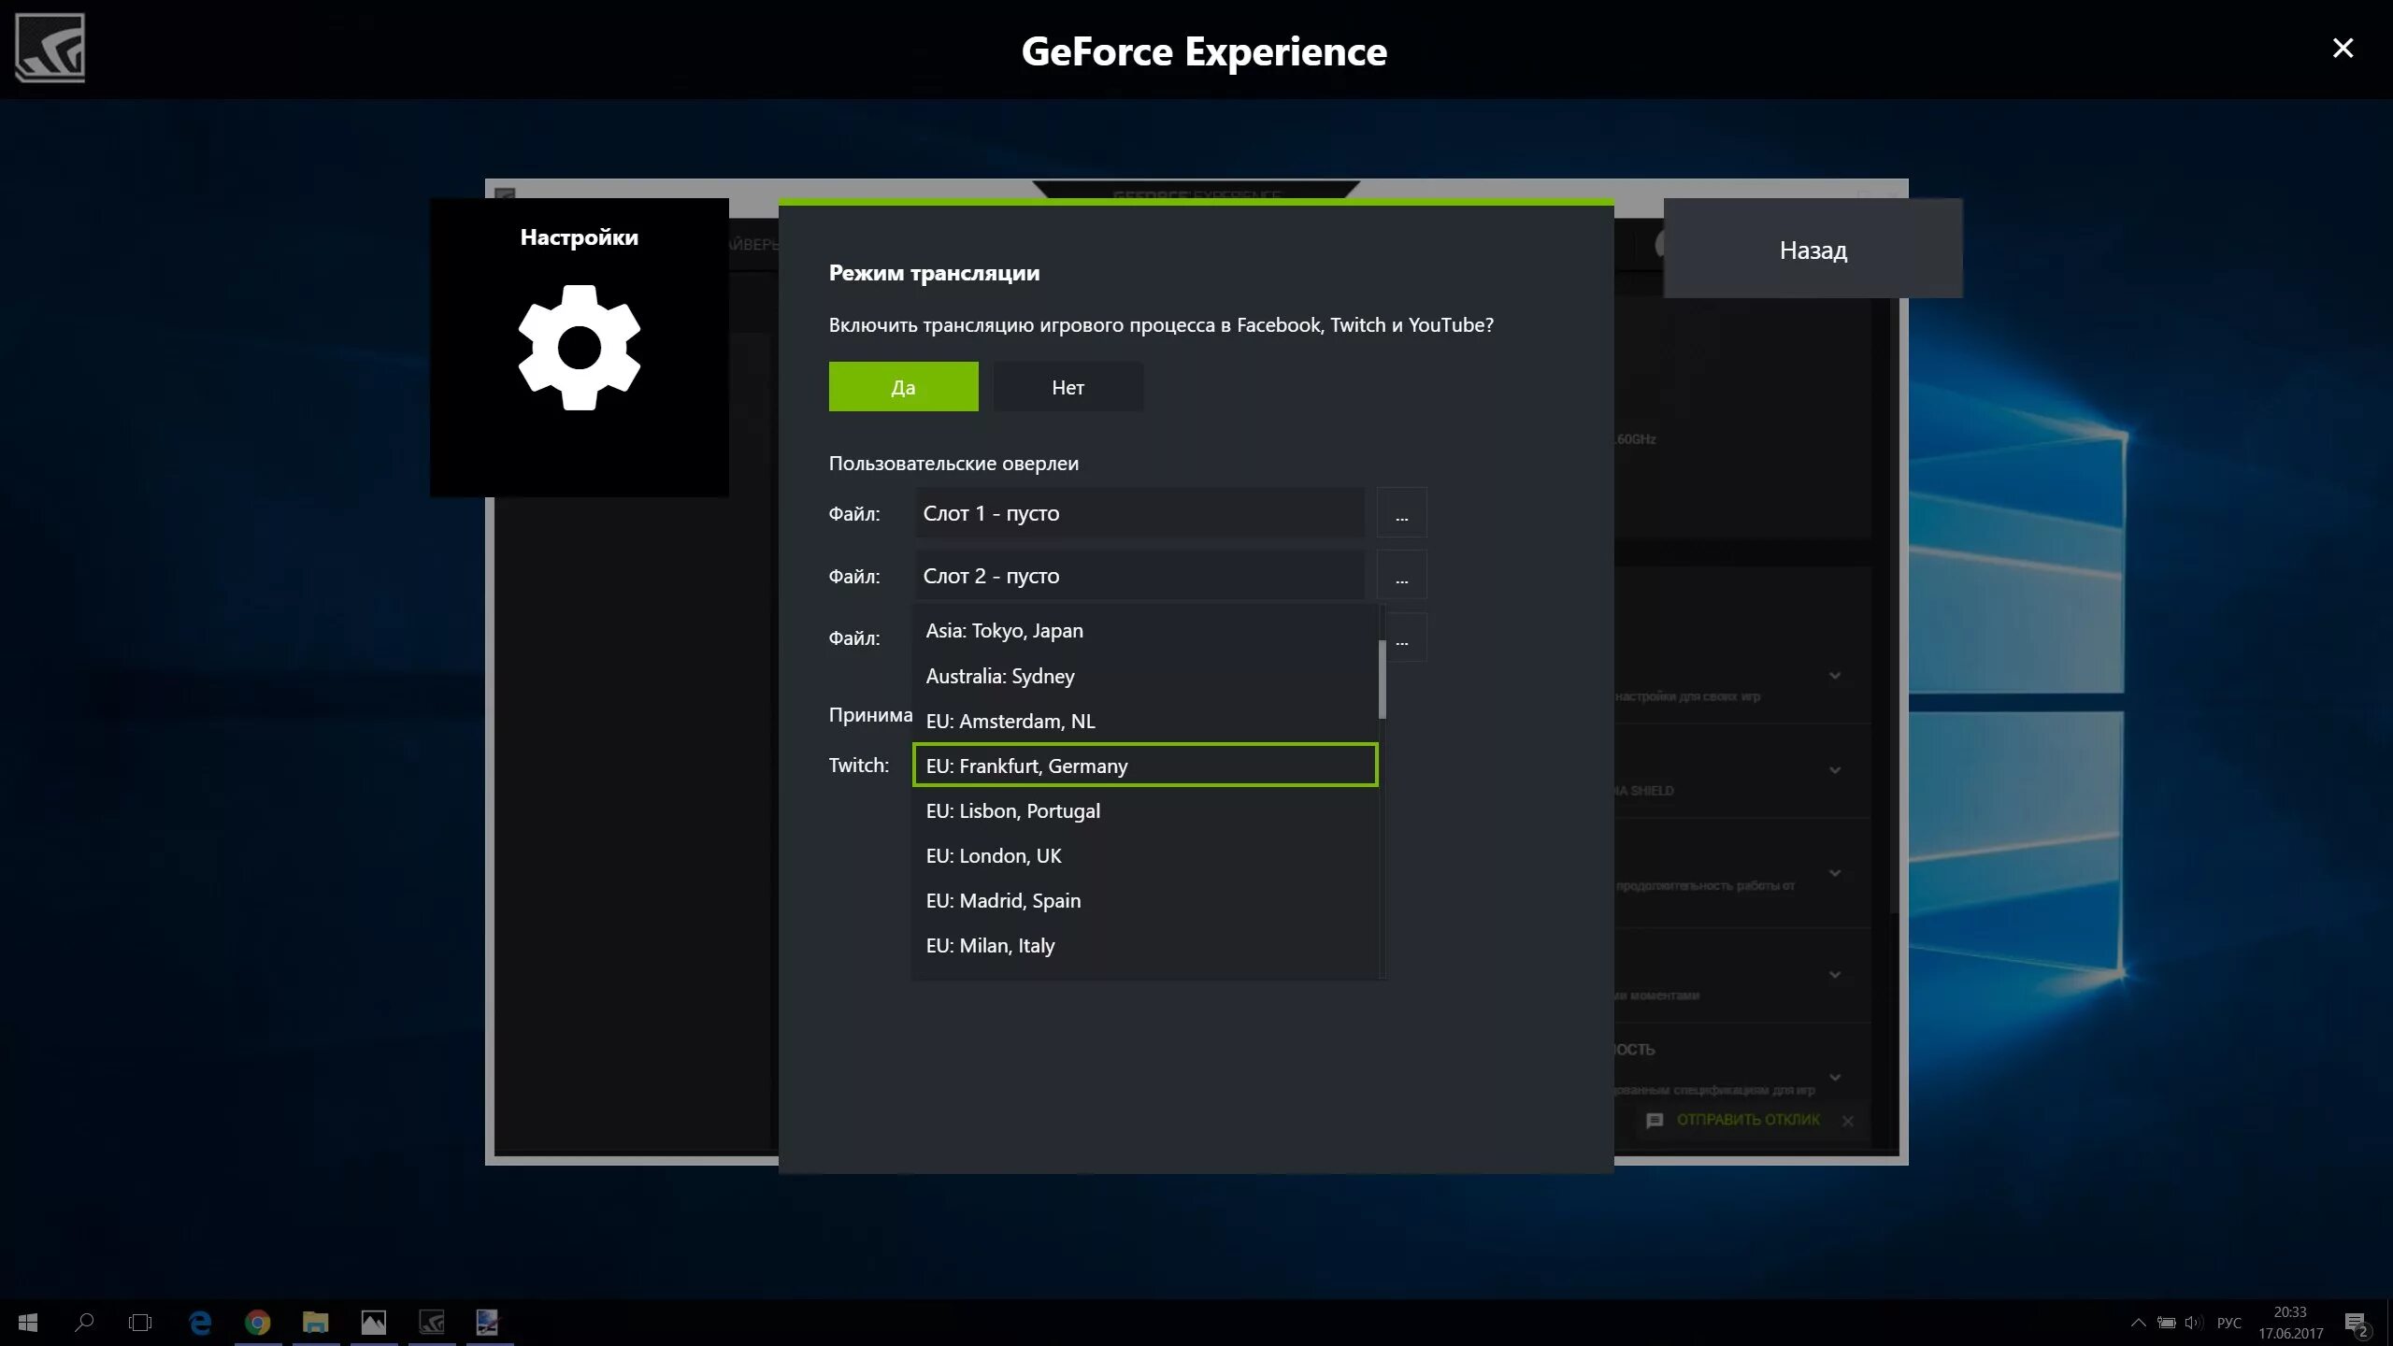Launch Microsoft Edge from the taskbar
The width and height of the screenshot is (2393, 1346).
click(x=200, y=1322)
